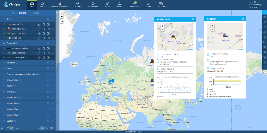
Task: Zoom in on the main map
Action: tap(62, 13)
